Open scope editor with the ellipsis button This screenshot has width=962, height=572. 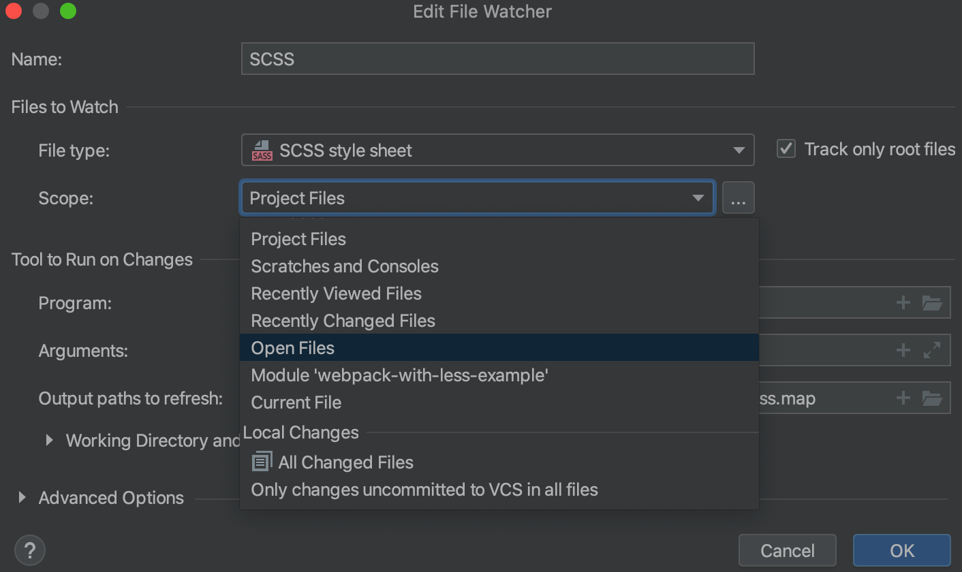point(739,197)
